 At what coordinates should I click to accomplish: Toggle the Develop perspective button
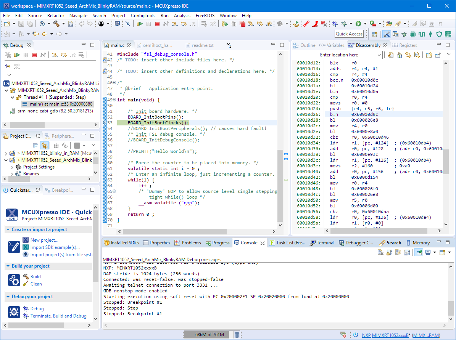pyautogui.click(x=387, y=34)
